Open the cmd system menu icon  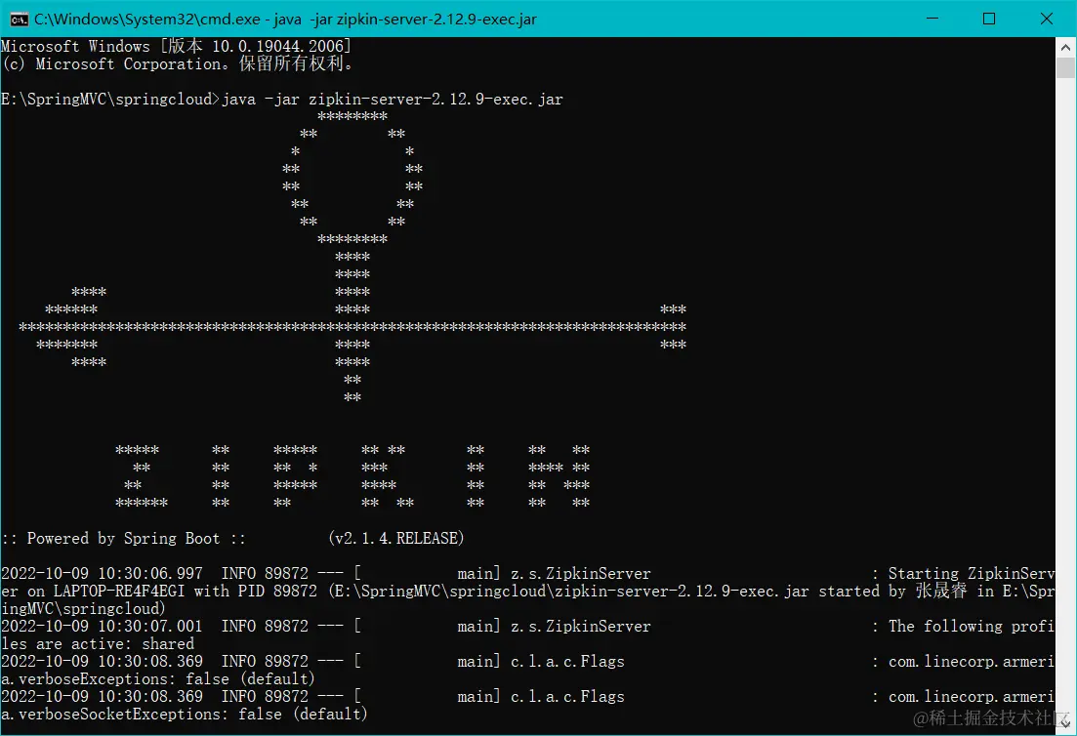click(x=19, y=20)
